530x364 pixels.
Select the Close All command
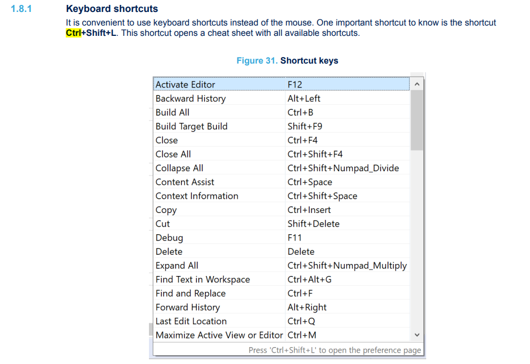[x=173, y=154]
